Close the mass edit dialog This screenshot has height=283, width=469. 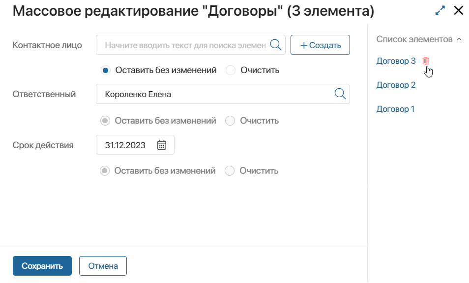(458, 10)
